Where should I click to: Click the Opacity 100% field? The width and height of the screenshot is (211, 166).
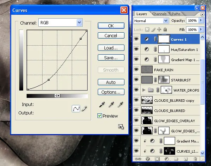(x=192, y=20)
